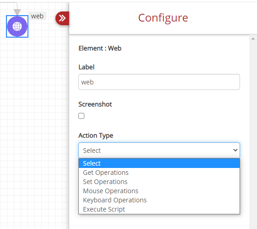Click the web node label tag on canvas

[38, 16]
